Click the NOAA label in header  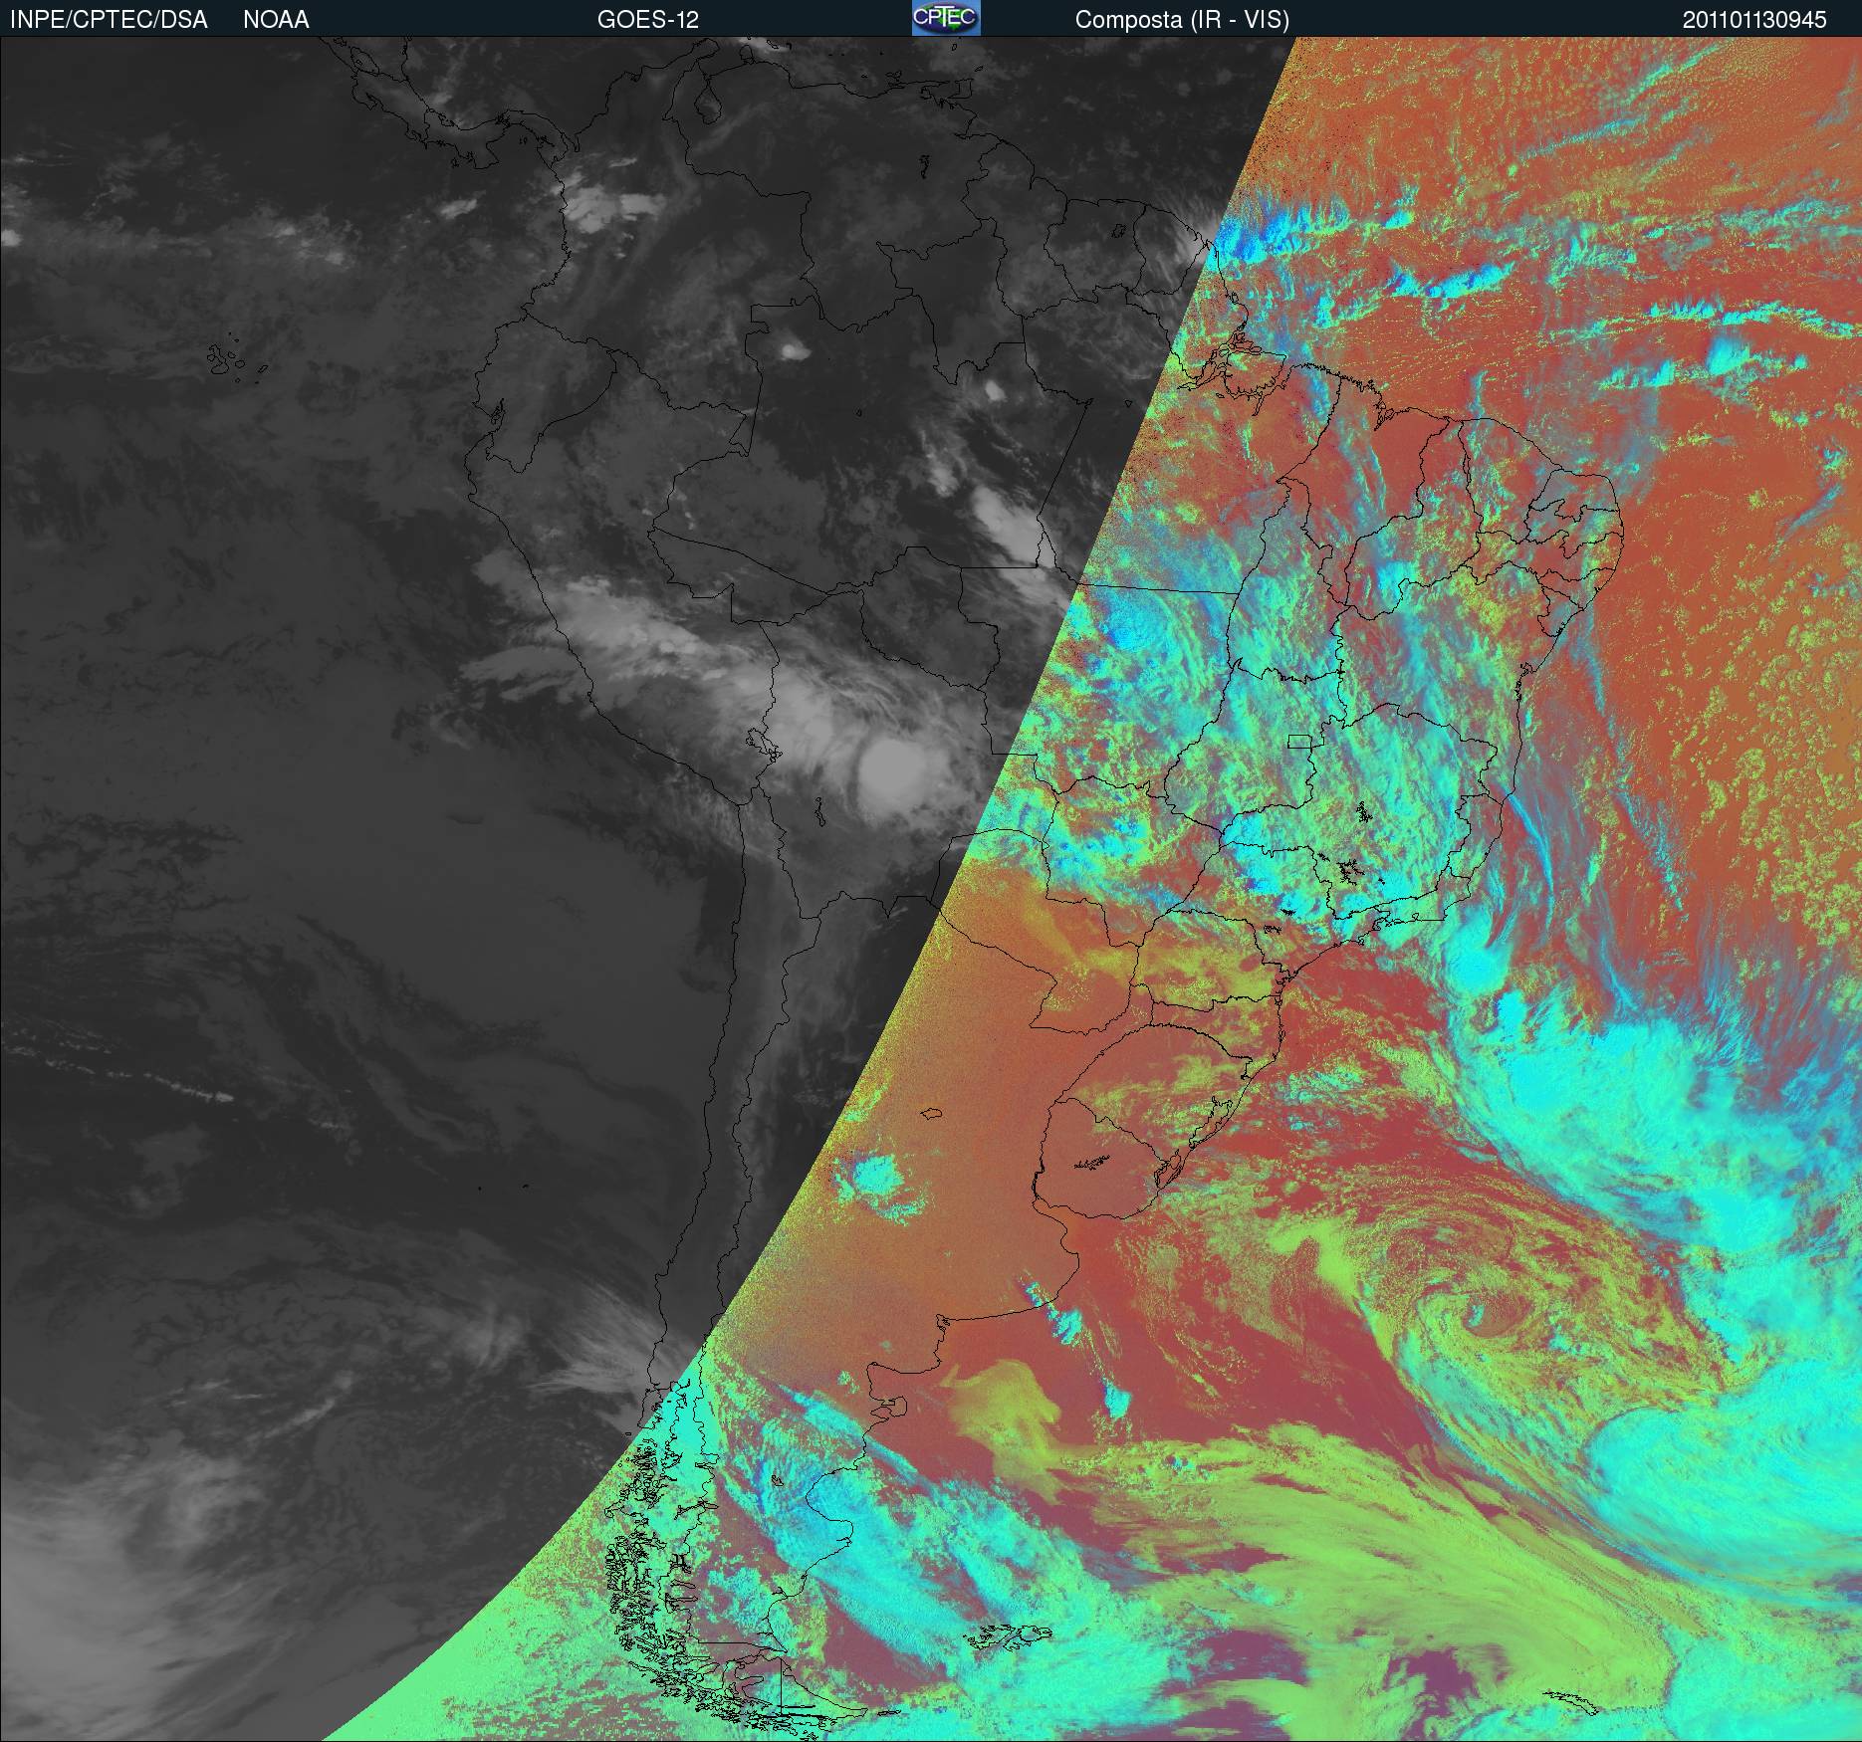point(276,20)
